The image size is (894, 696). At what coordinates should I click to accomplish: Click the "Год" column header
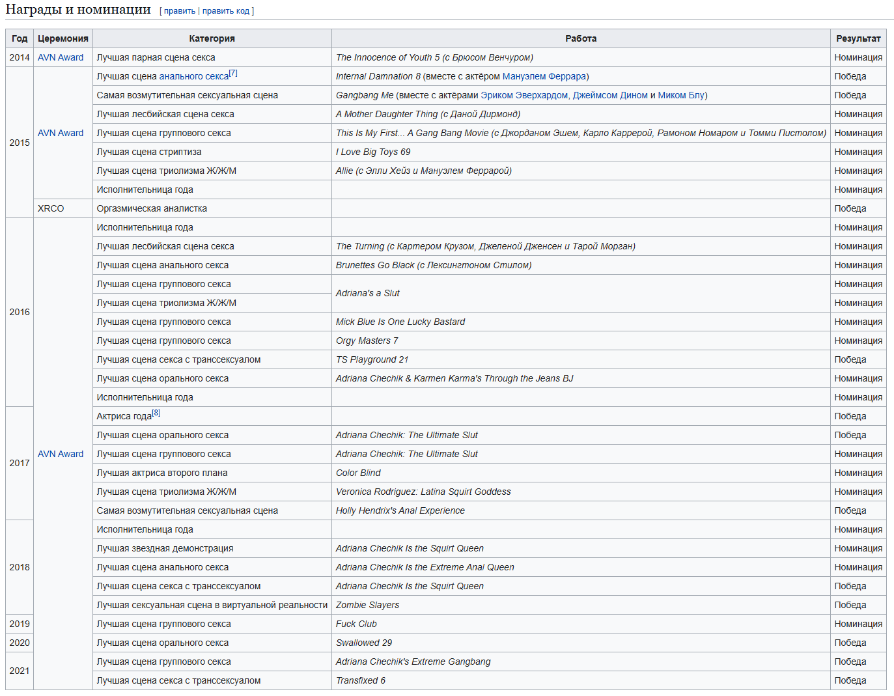(x=20, y=38)
